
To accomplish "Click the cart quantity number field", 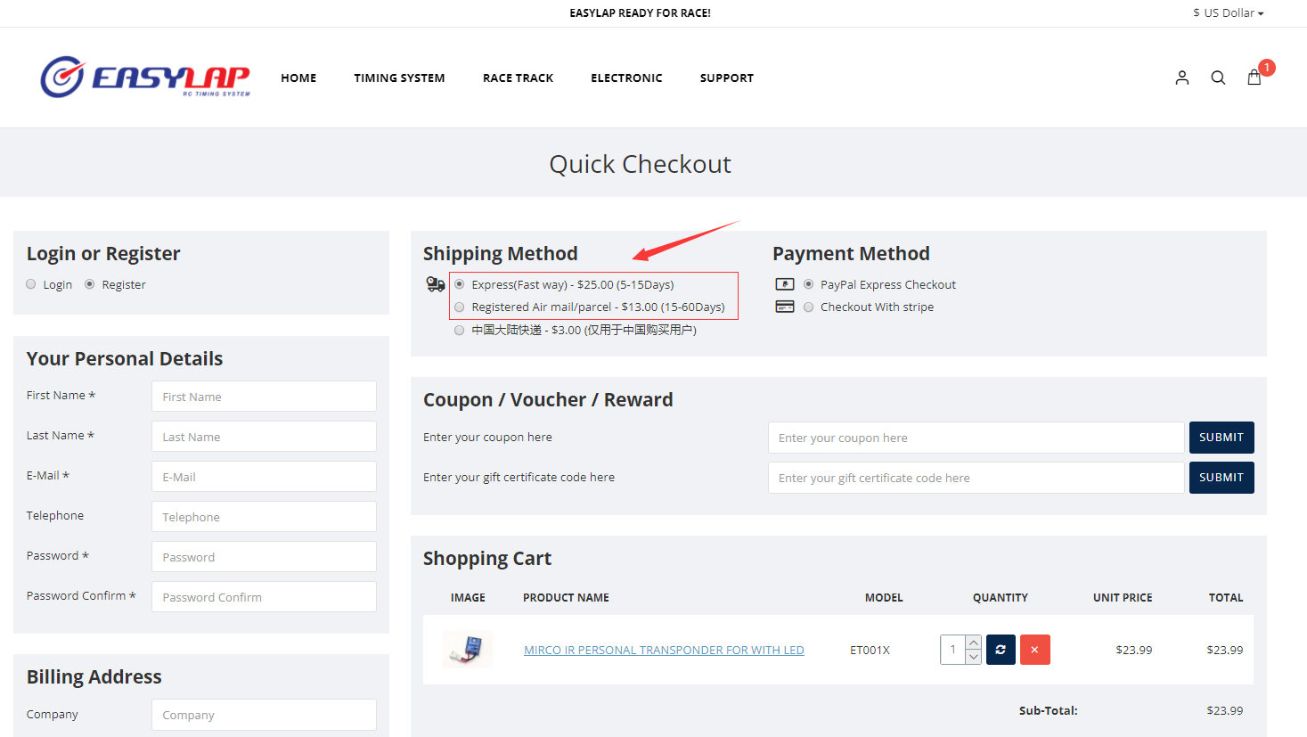I will [952, 650].
